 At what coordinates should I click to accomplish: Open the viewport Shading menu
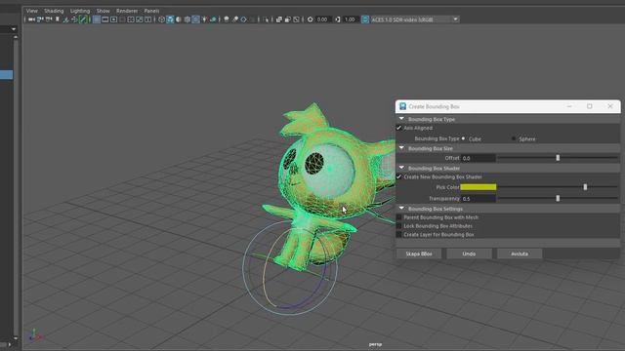pos(54,11)
